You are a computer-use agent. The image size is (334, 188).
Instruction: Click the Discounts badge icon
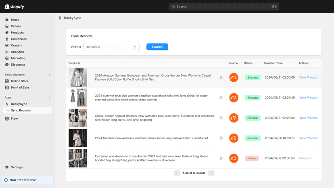7,65
